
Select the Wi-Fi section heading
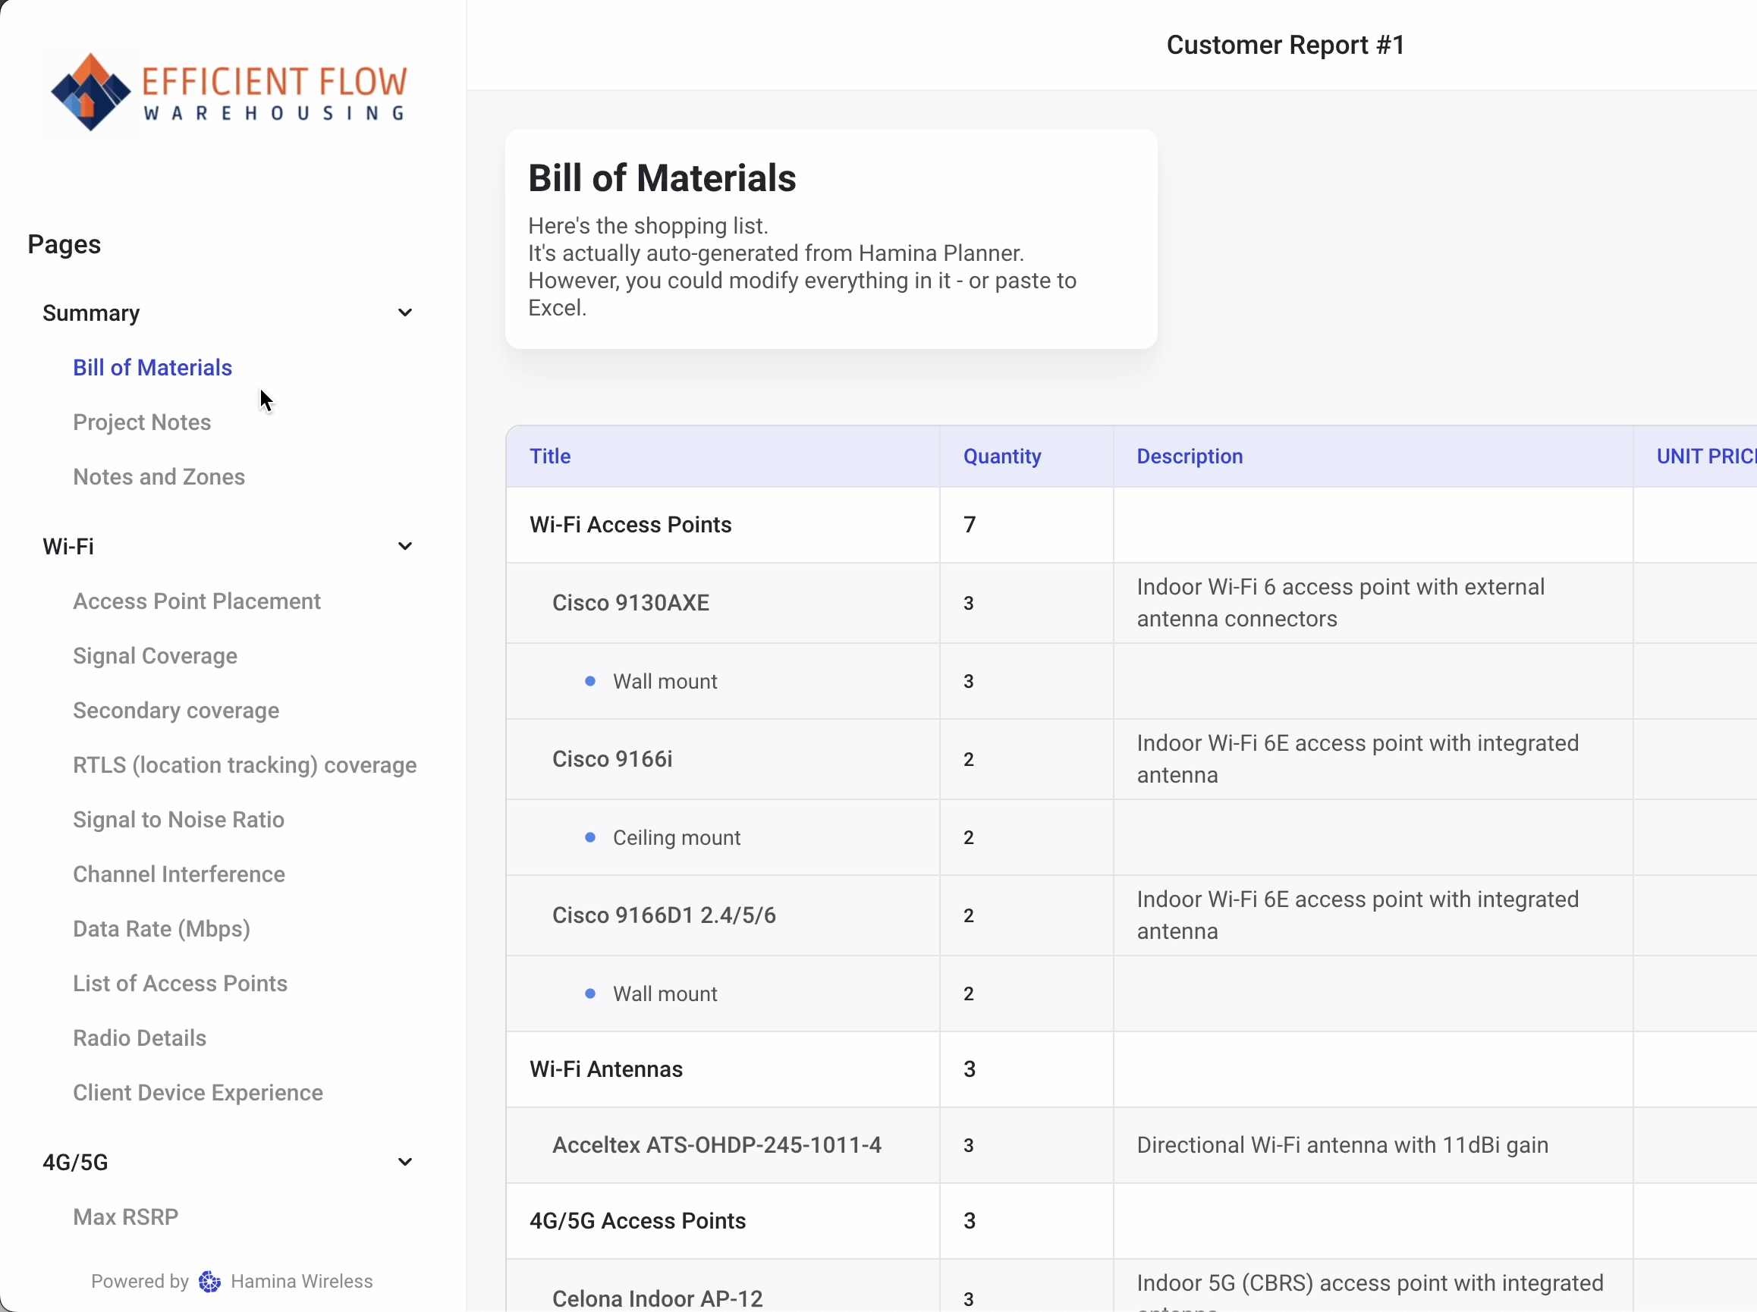[x=68, y=546]
